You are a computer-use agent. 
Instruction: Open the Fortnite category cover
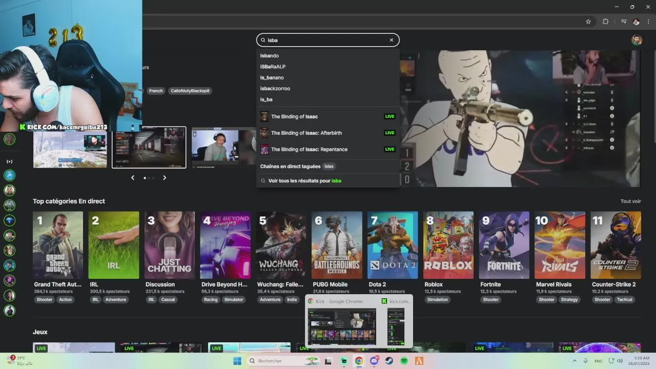click(504, 245)
